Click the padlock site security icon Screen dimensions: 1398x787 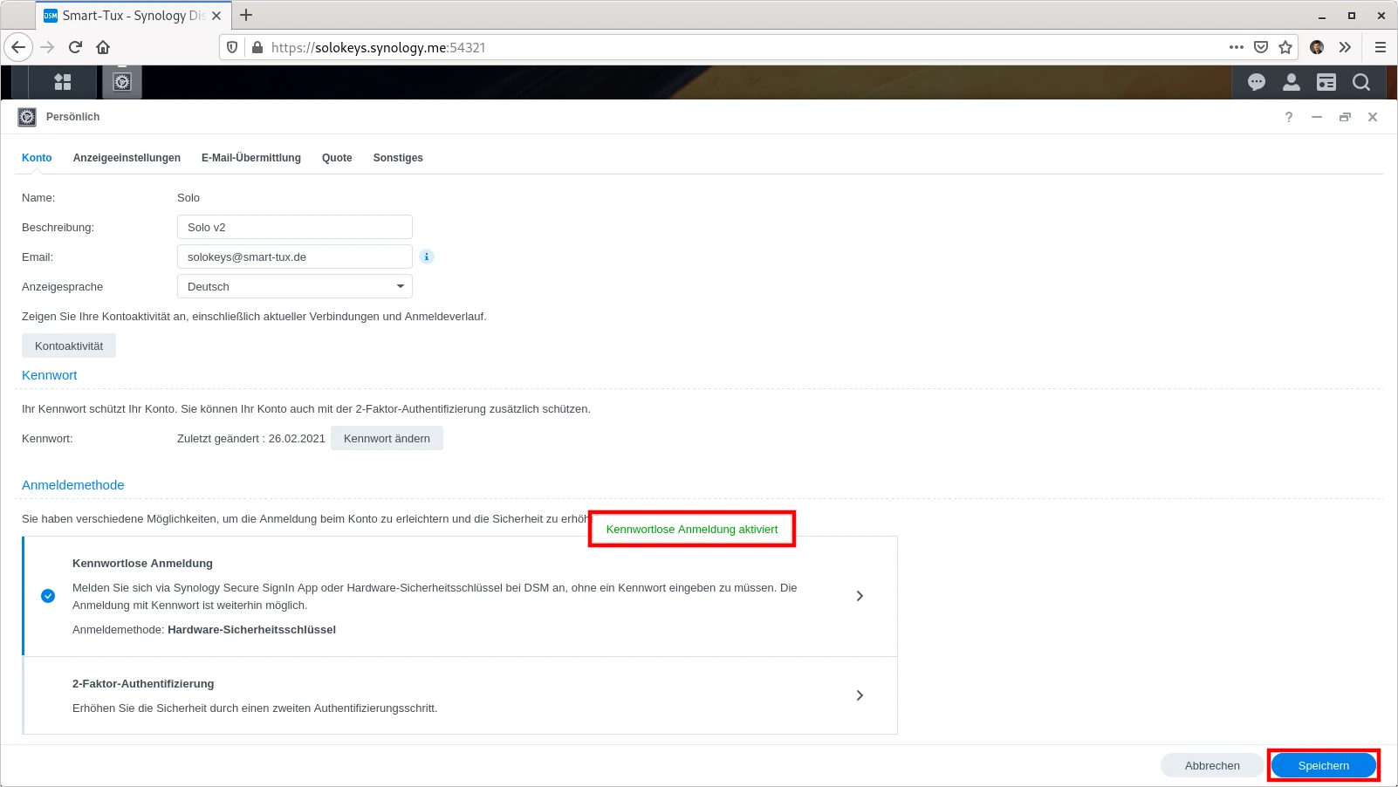click(257, 47)
